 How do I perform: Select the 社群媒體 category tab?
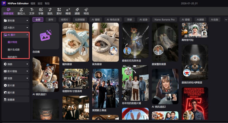click(80, 20)
